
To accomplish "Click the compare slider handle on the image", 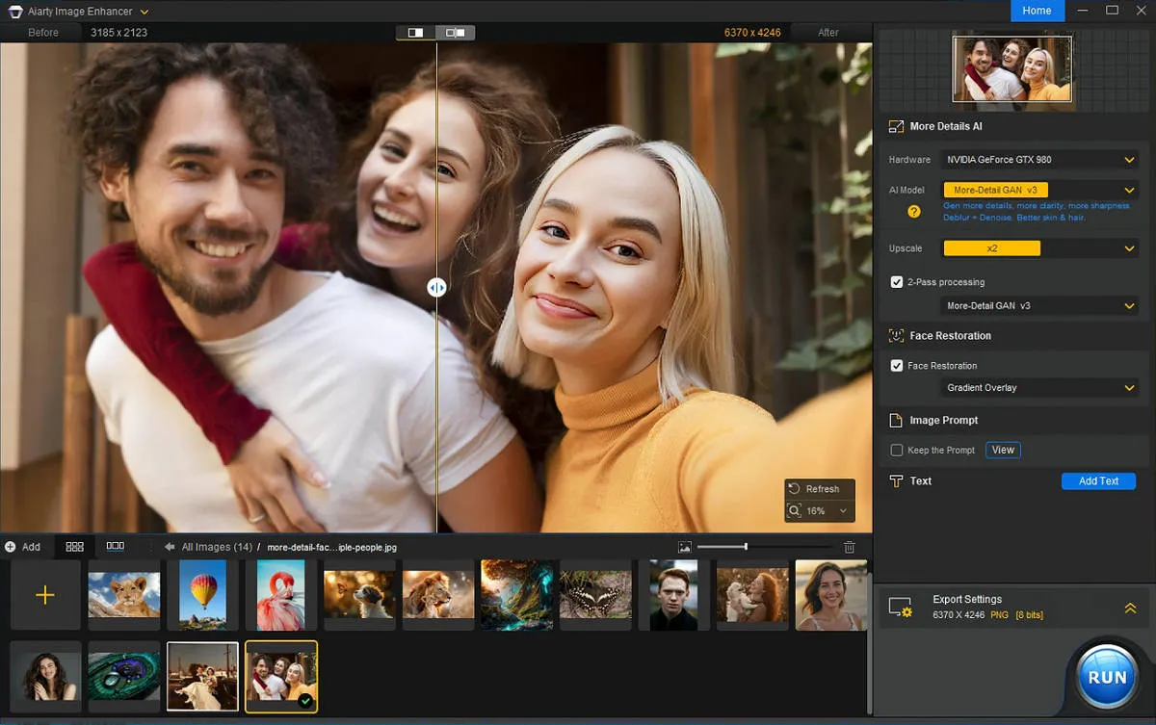I will pyautogui.click(x=436, y=287).
